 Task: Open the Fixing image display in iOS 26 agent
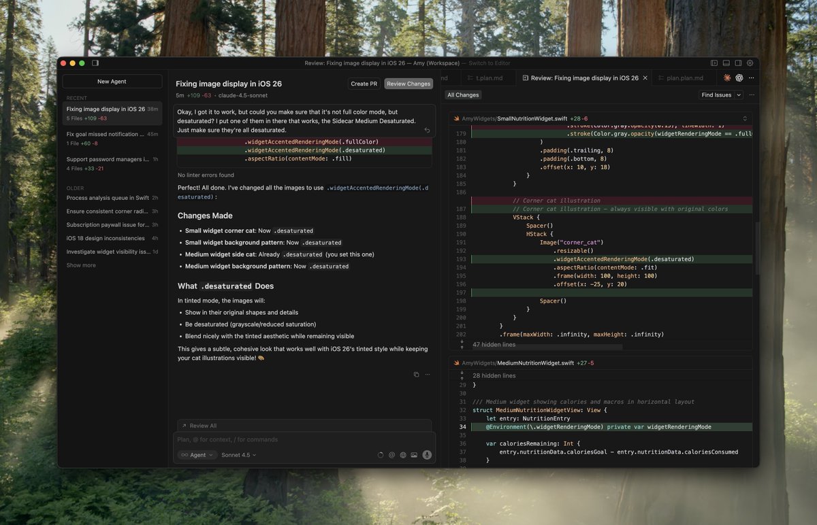click(112, 114)
